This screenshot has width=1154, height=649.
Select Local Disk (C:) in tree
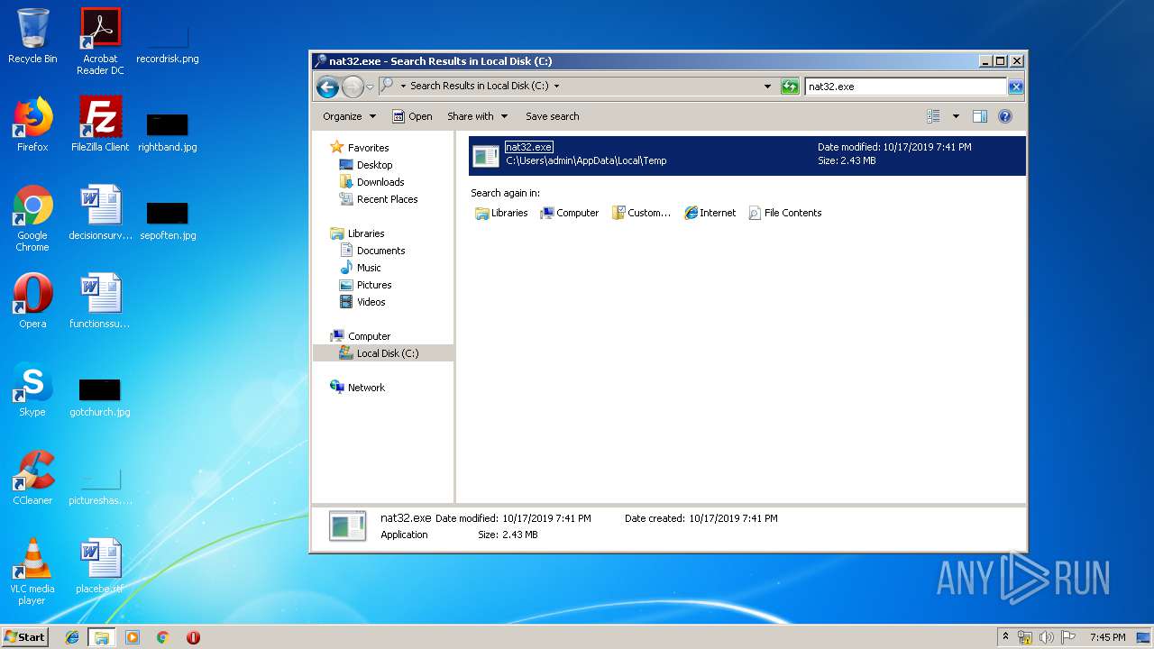(x=383, y=353)
